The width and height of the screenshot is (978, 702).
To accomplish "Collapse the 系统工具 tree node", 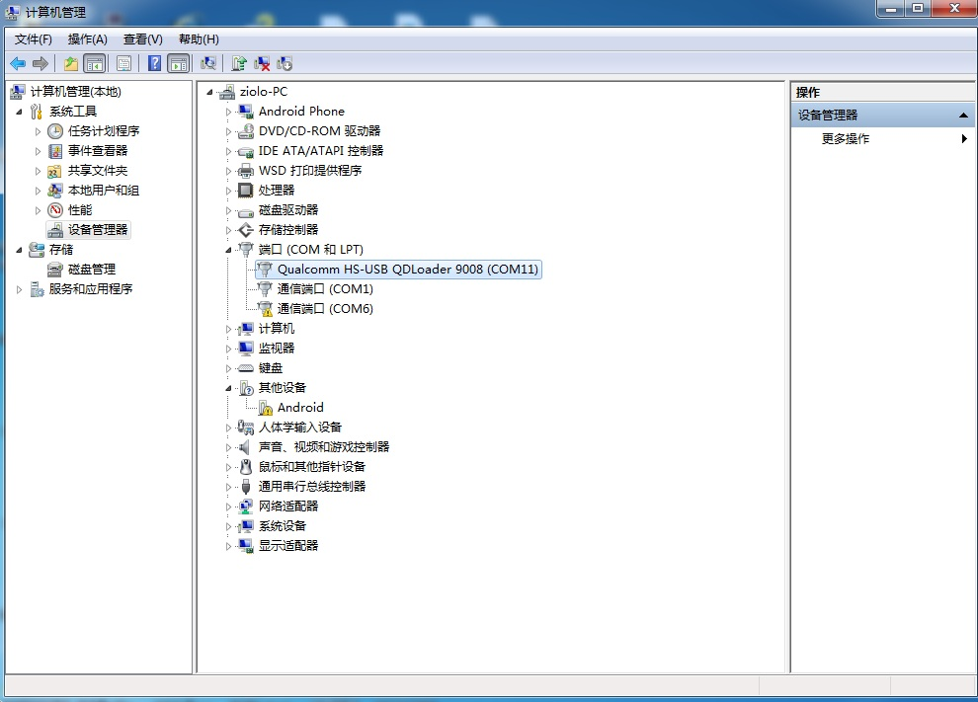I will tap(19, 113).
